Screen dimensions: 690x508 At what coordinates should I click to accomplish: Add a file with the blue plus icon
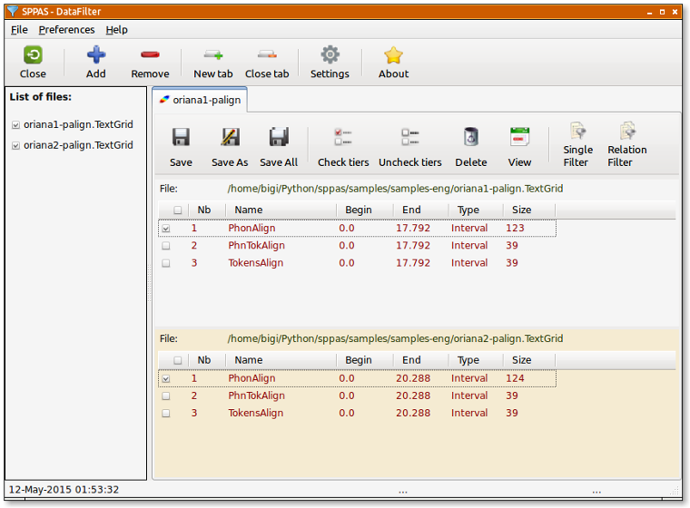(x=96, y=55)
